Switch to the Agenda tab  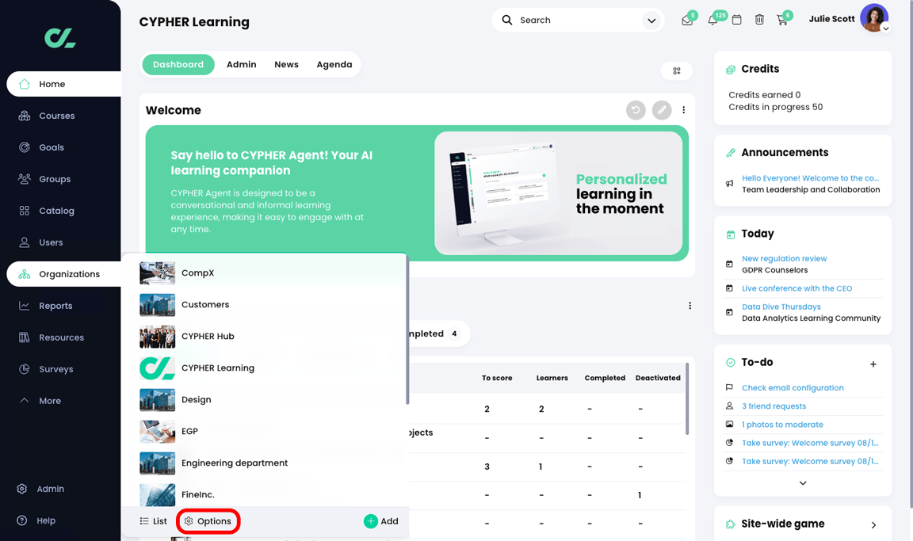[x=334, y=65]
